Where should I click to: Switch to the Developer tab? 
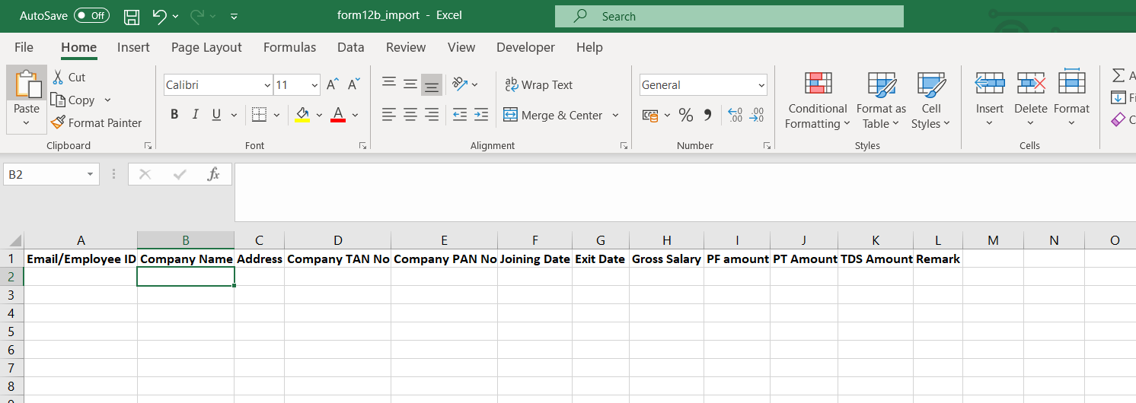pos(525,47)
